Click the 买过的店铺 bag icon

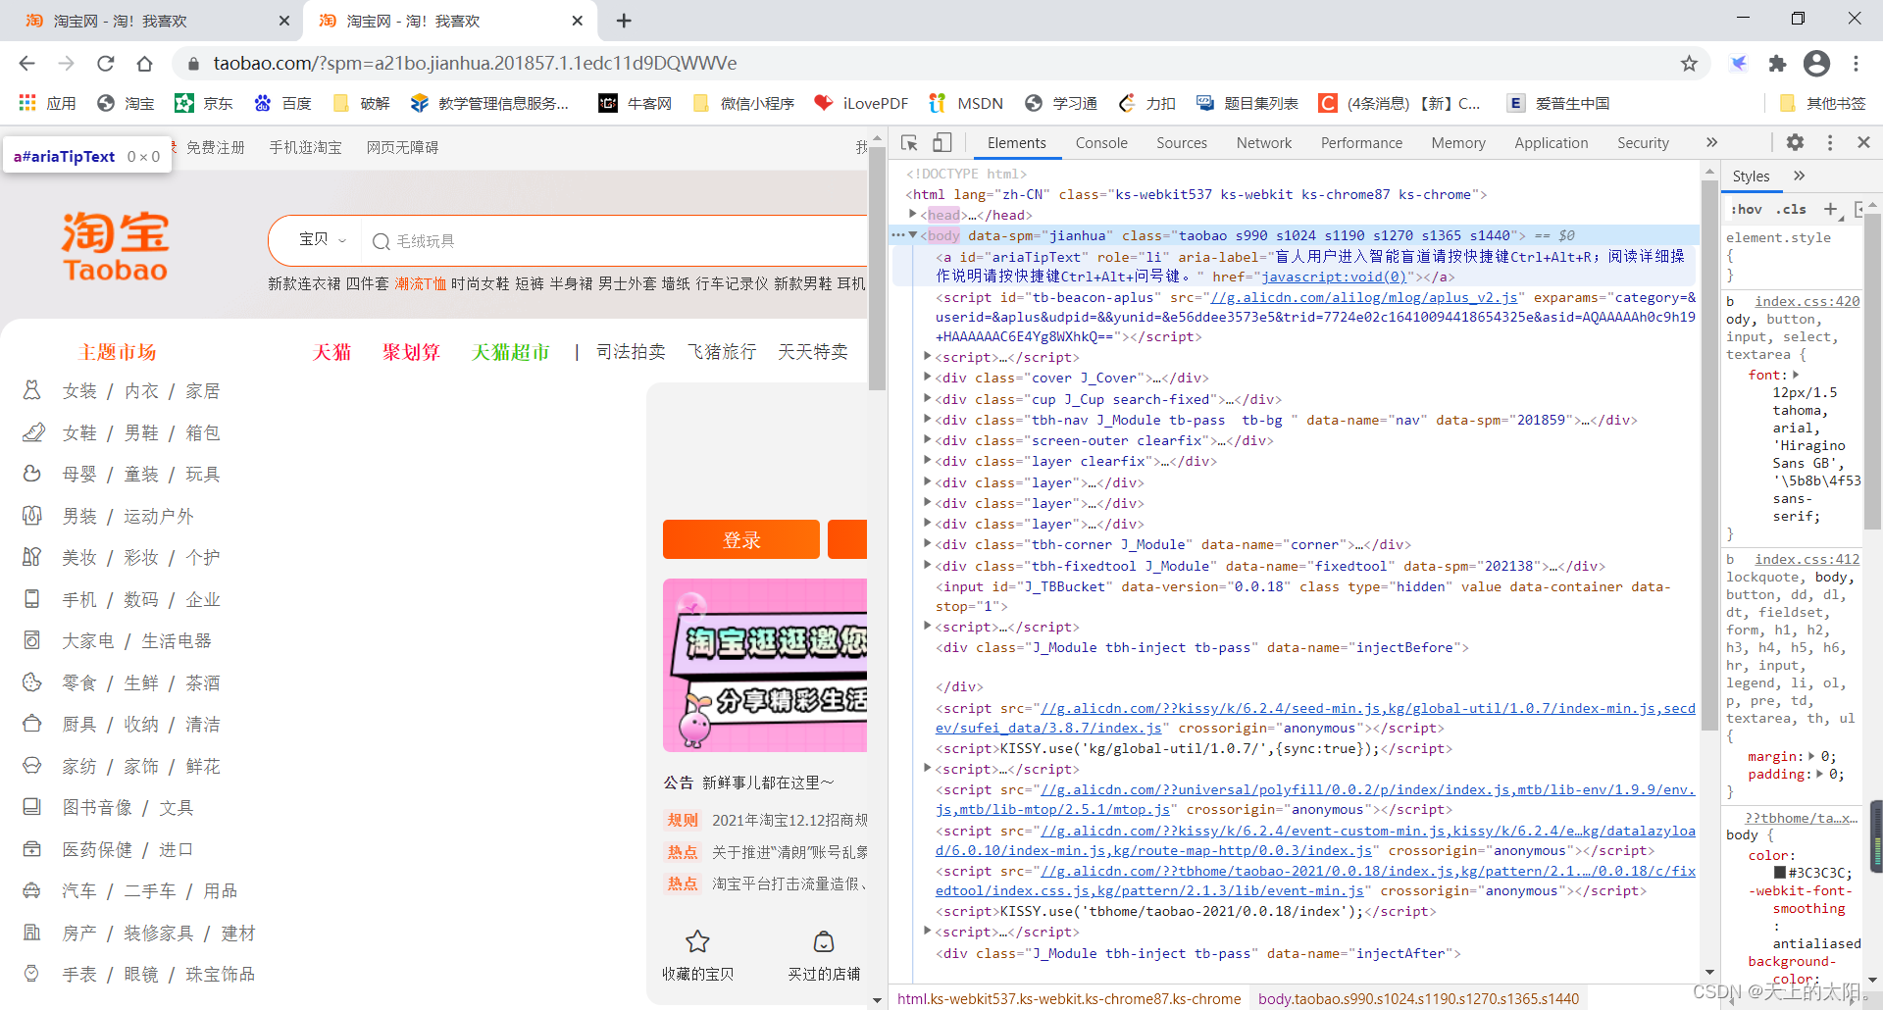point(824,941)
